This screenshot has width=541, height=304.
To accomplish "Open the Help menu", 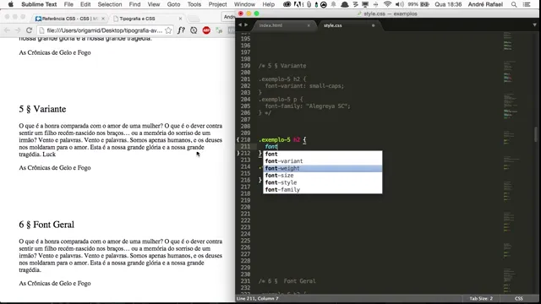I will [269, 4].
